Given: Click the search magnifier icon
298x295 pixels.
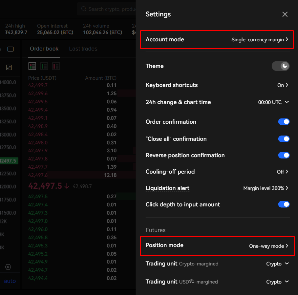Looking at the screenshot, I should 84,9.
